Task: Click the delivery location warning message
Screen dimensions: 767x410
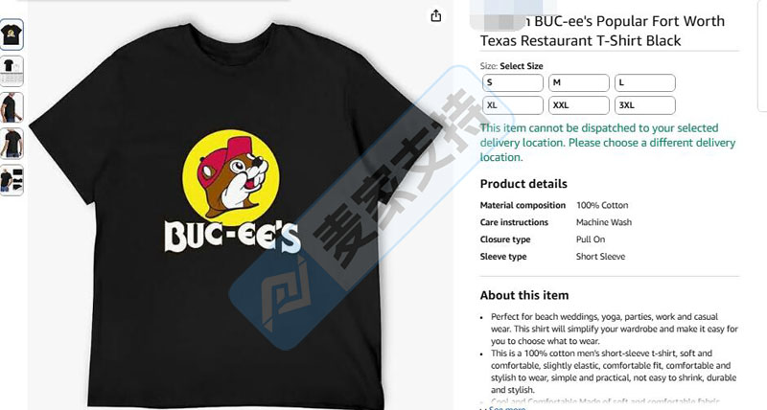Action: click(608, 143)
